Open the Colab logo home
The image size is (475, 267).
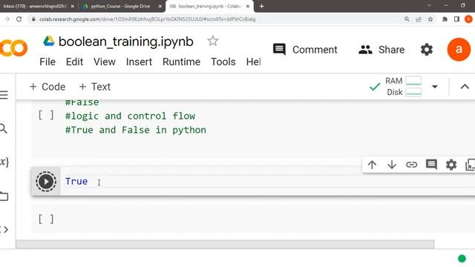point(13,48)
